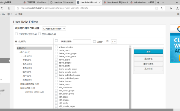Select the 主题 (6/0) group
This screenshot has height=111, width=180.
point(27,60)
